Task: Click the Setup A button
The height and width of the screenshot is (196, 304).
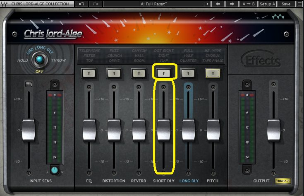Action: click(x=268, y=4)
